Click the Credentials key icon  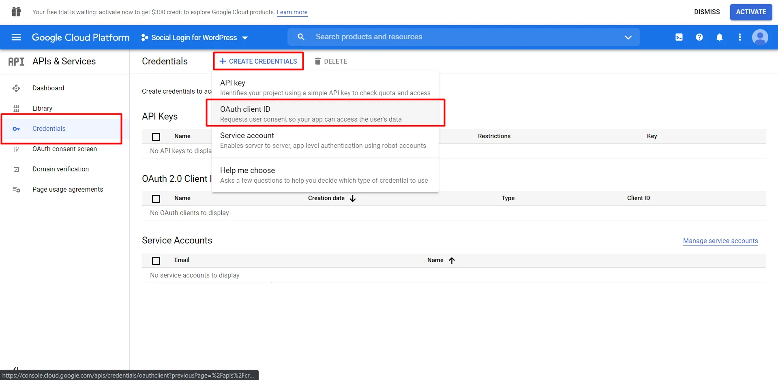pos(16,129)
